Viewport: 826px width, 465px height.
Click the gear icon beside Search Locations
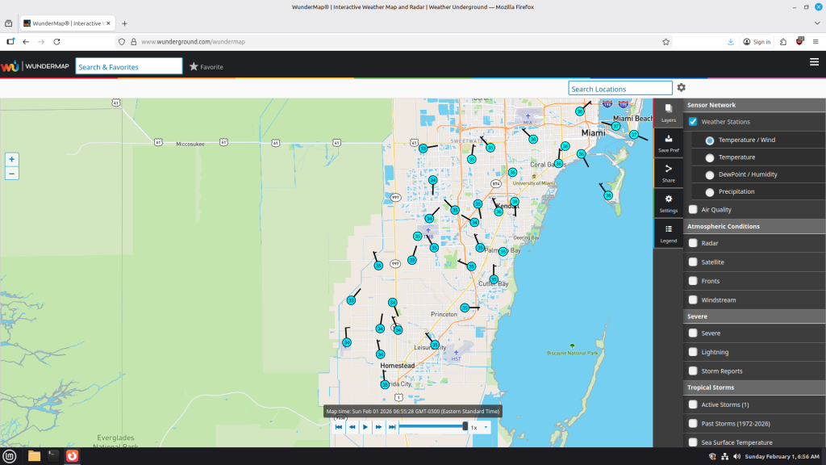point(681,87)
